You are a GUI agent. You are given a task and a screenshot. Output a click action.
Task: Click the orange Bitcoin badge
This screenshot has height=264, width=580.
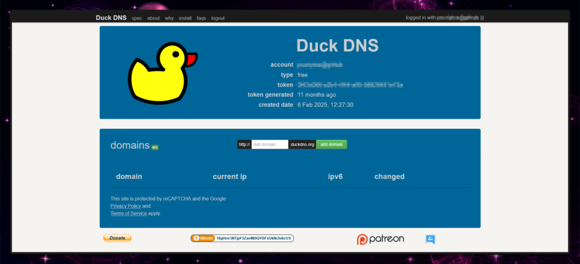coord(203,239)
